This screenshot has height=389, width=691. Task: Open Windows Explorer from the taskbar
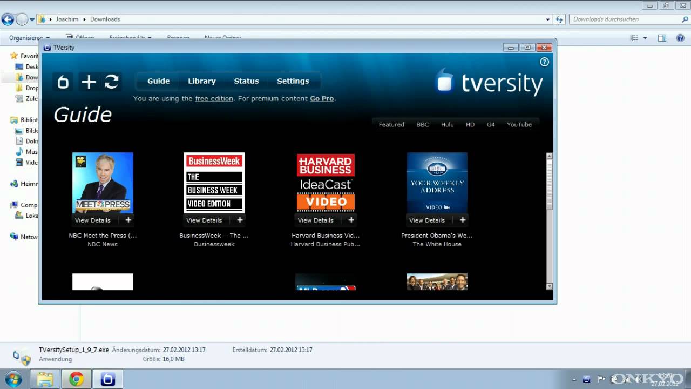tap(45, 379)
